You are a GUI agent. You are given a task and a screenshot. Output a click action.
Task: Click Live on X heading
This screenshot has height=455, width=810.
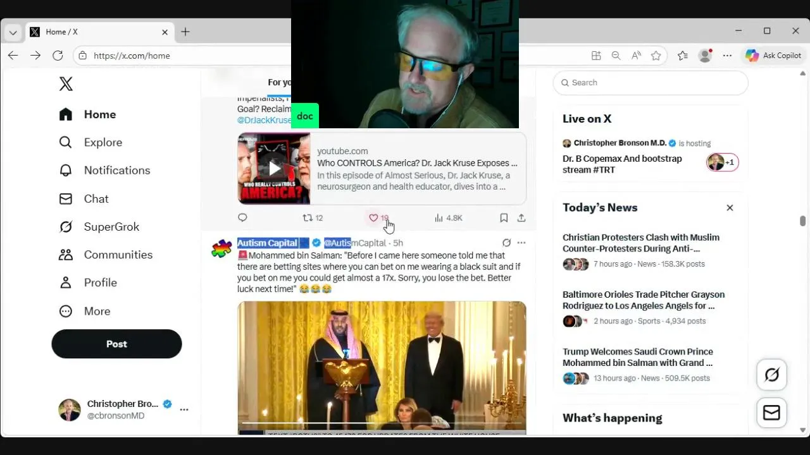tap(587, 119)
